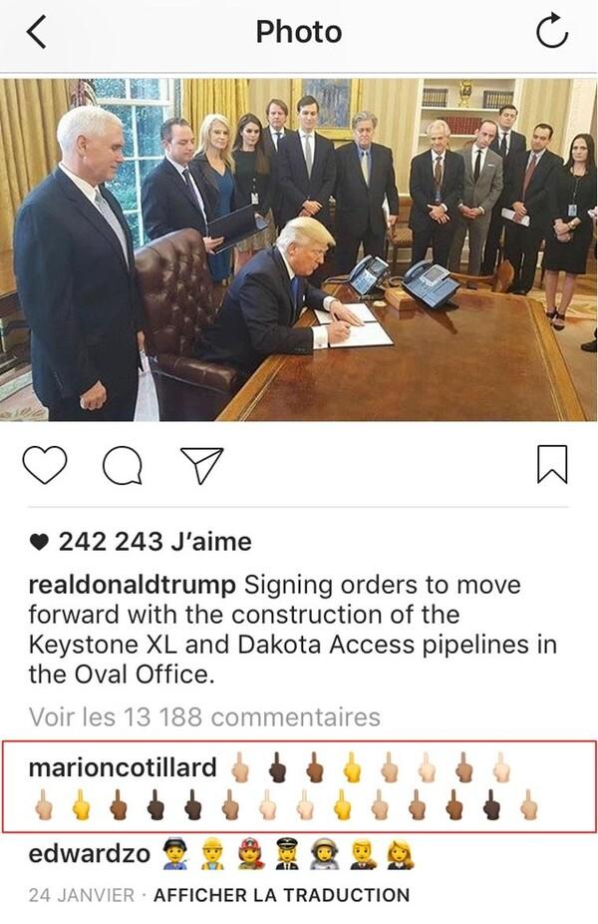The image size is (598, 924).
Task: Tap the refresh icon in header
Action: coord(552,31)
